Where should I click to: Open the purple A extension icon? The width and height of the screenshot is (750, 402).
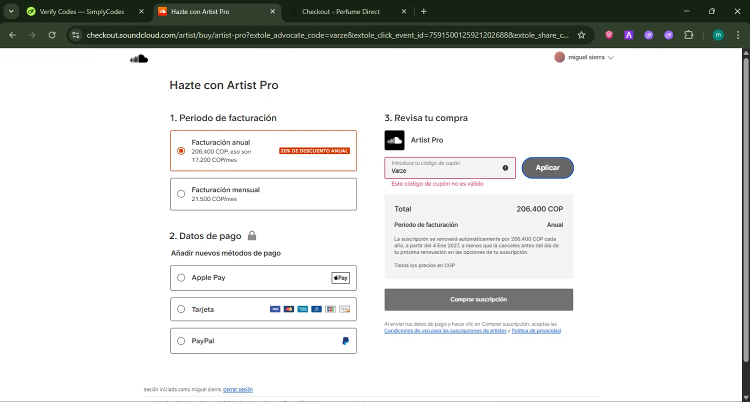[x=629, y=35]
